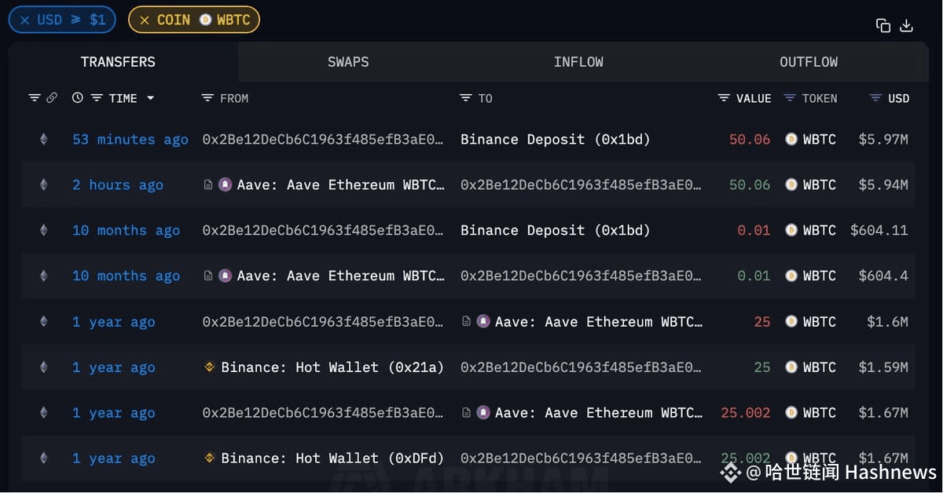Open the TIME column filter icon
The width and height of the screenshot is (943, 493).
(97, 98)
